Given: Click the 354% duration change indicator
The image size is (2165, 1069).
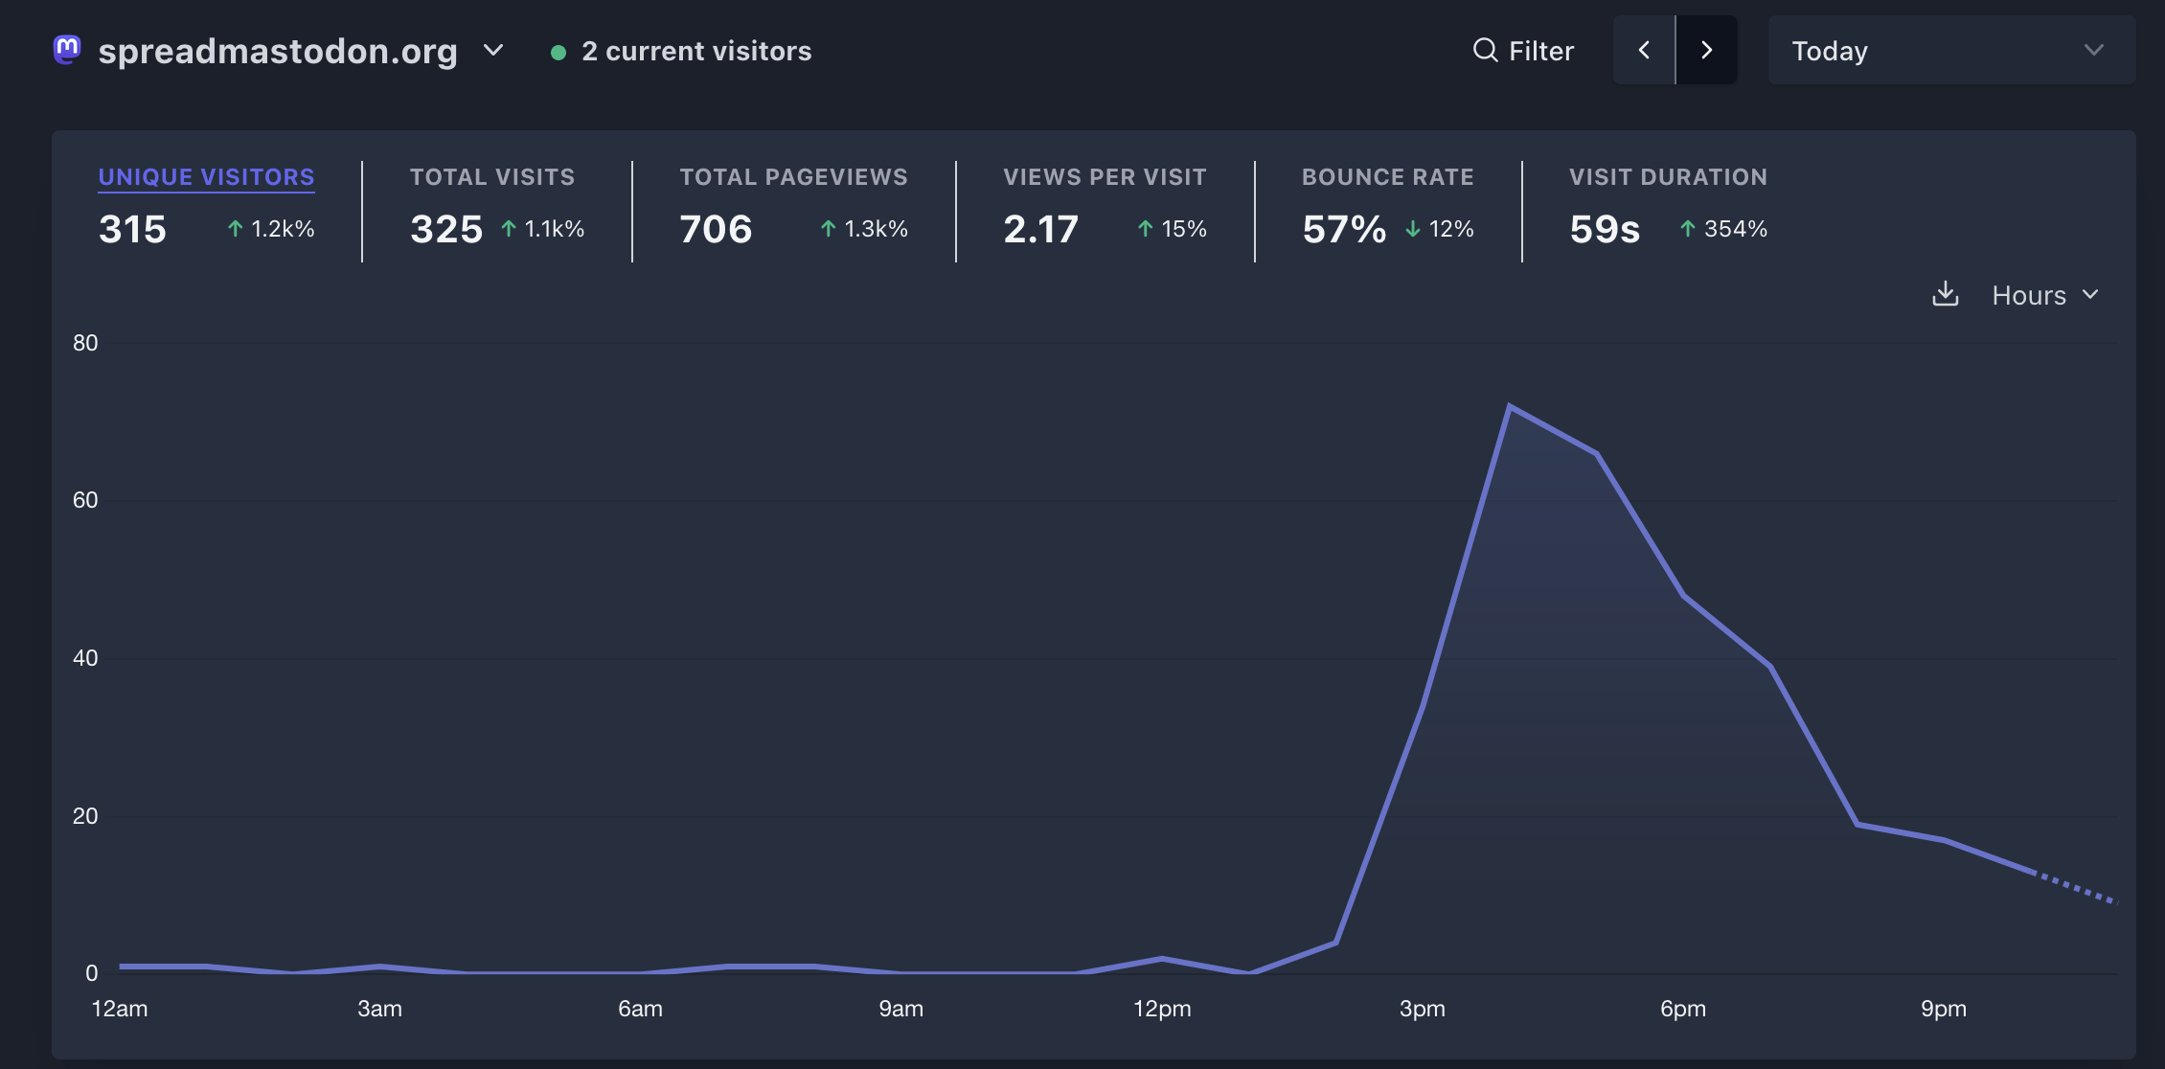Looking at the screenshot, I should 1723,229.
